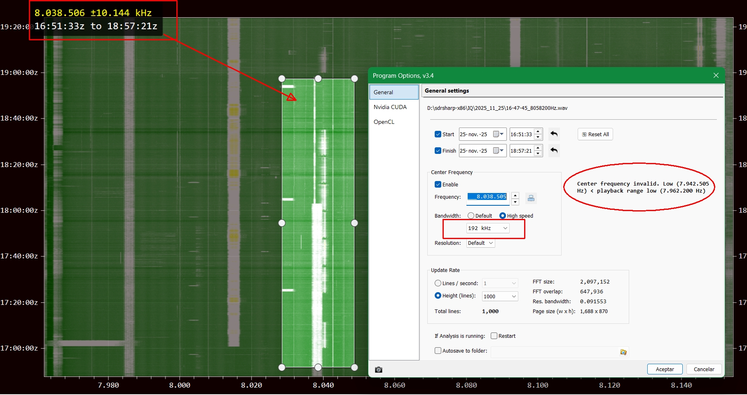This screenshot has height=395, width=747.
Task: Open the Start date calendar picker
Action: coord(499,134)
